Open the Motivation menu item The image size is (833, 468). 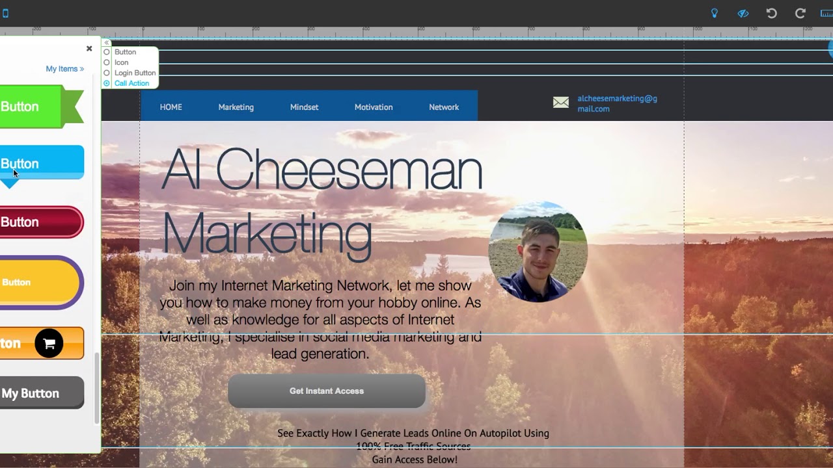click(x=374, y=107)
